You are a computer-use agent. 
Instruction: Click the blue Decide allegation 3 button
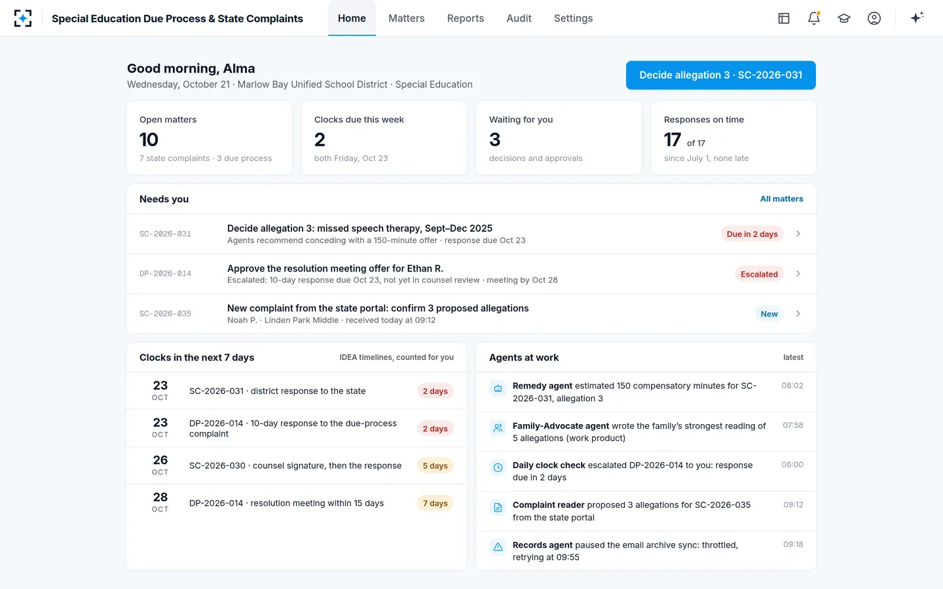[720, 75]
